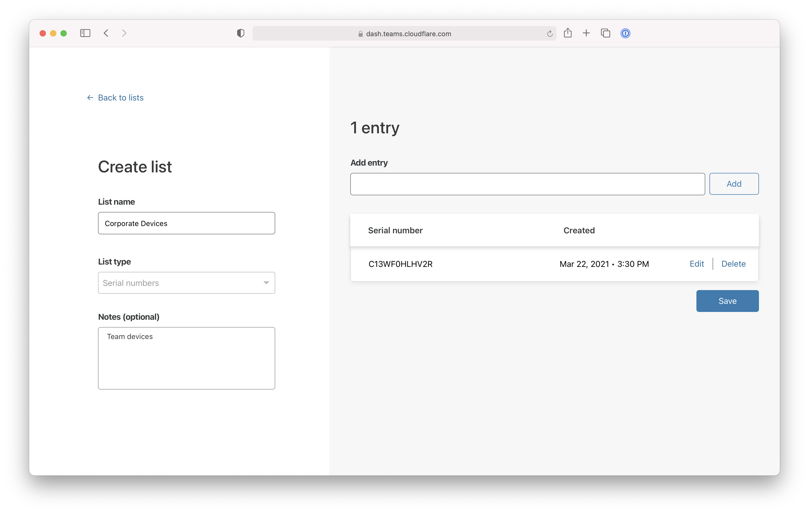Viewport: 809px width, 514px height.
Task: Go back with the browser back arrow
Action: pos(106,33)
